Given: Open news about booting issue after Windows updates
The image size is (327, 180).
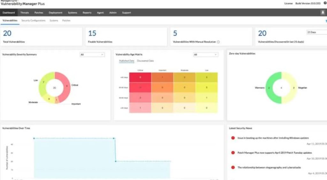Looking at the screenshot, I should [x=273, y=138].
